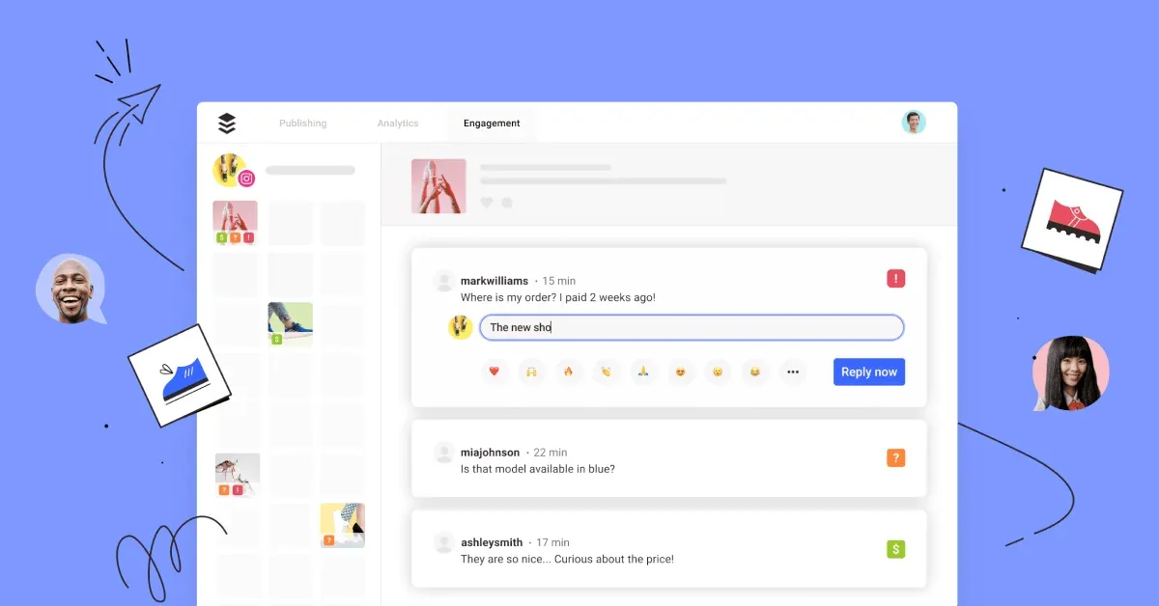
Task: Insert the laughing tears emoji
Action: (755, 372)
